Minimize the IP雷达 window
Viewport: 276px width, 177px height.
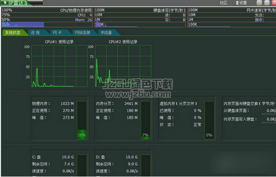click(x=259, y=3)
